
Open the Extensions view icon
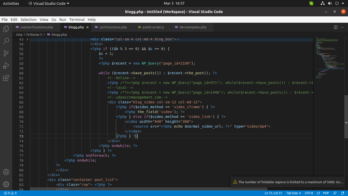point(6,78)
